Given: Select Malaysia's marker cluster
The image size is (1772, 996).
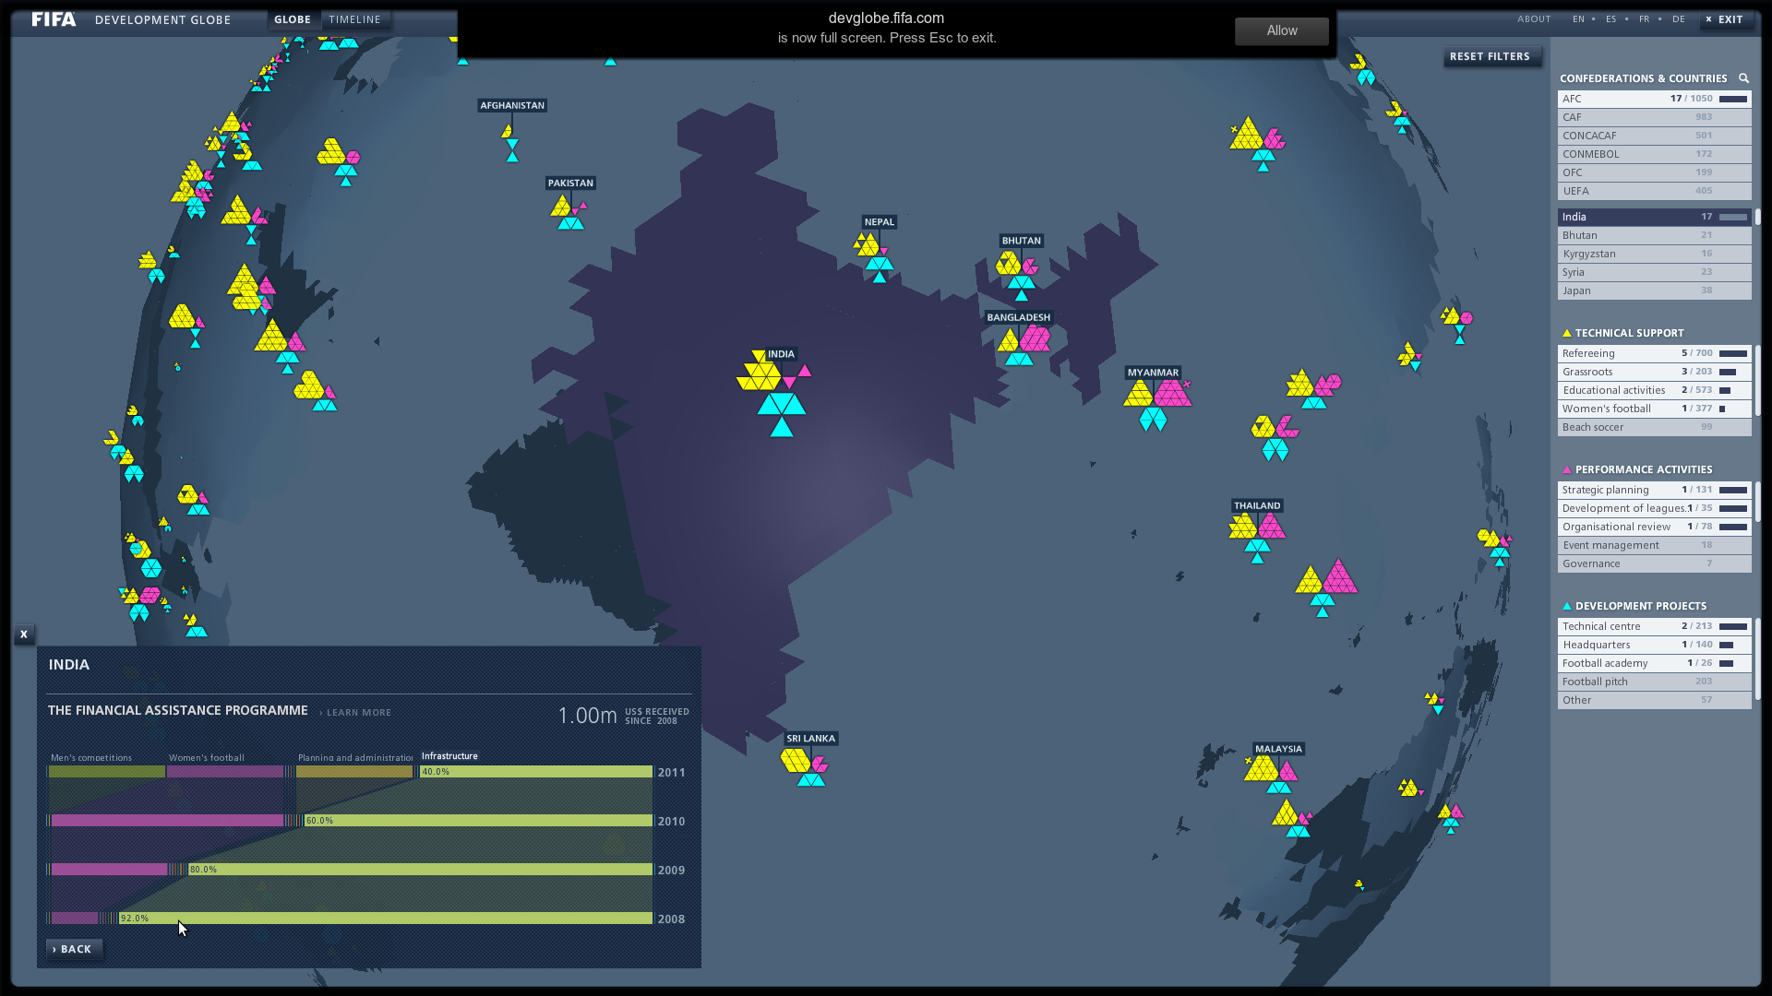Looking at the screenshot, I should [x=1271, y=775].
